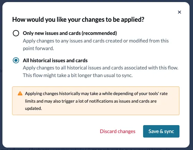This screenshot has width=193, height=150.
Task: Click the 'All historical issues and cards' label
Action: click(x=55, y=60)
